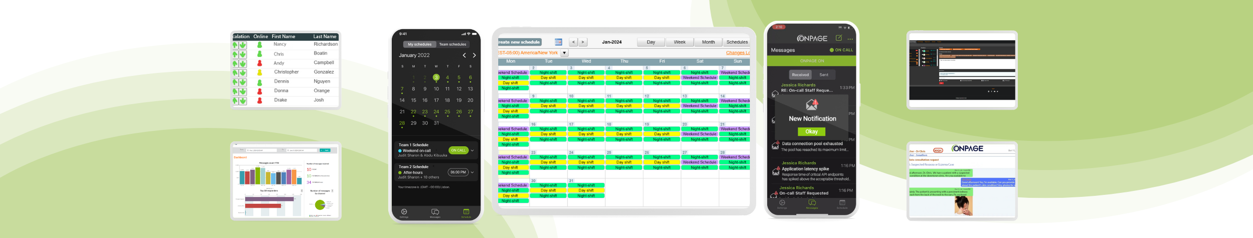Go to previous month in January 2022 calendar
1253x238 pixels.
click(x=464, y=56)
